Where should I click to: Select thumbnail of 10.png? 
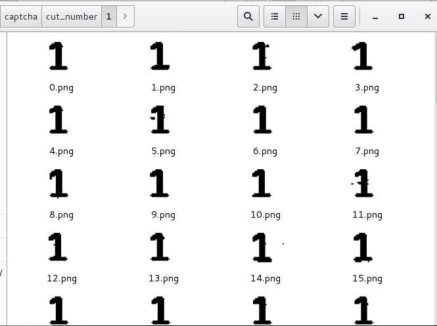[x=262, y=183]
